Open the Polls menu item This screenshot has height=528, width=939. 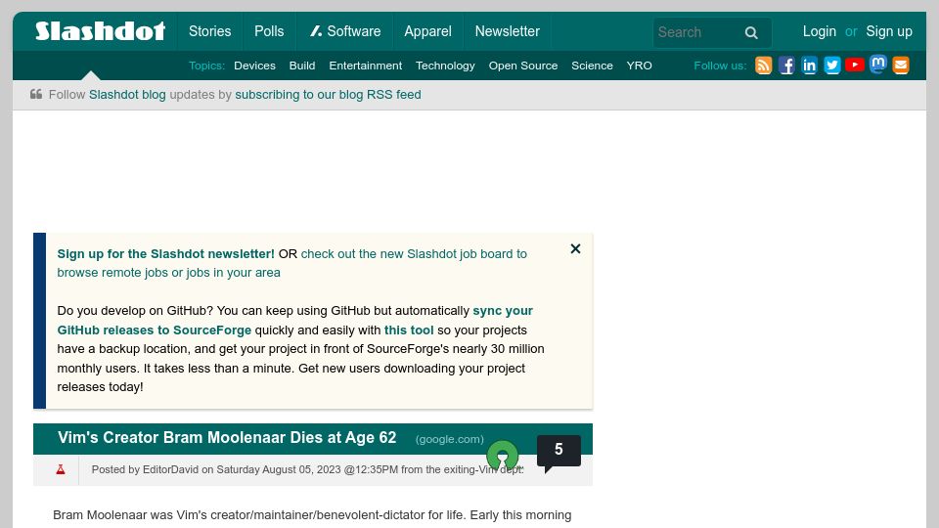click(269, 31)
